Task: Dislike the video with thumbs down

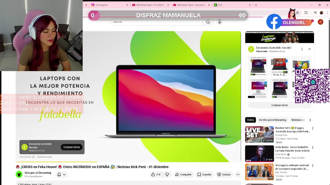Action: click(x=167, y=174)
